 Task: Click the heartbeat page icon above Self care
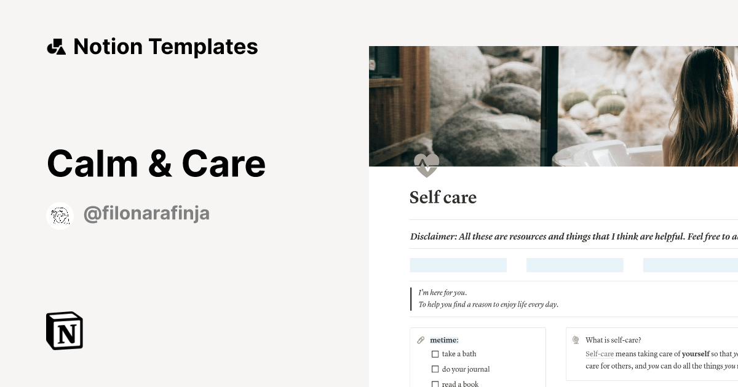(426, 165)
